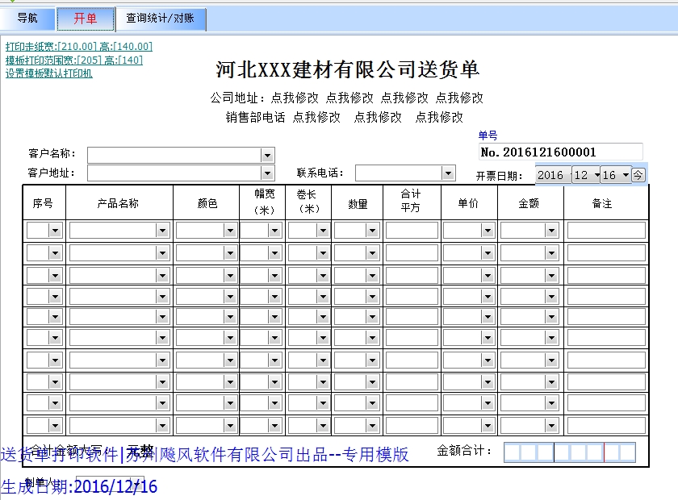678x500 pixels.
Task: Open the 联系电话 dropdown arrow
Action: click(x=448, y=173)
